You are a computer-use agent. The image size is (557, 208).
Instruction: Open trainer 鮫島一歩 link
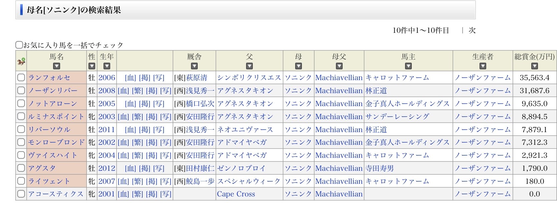point(200,181)
